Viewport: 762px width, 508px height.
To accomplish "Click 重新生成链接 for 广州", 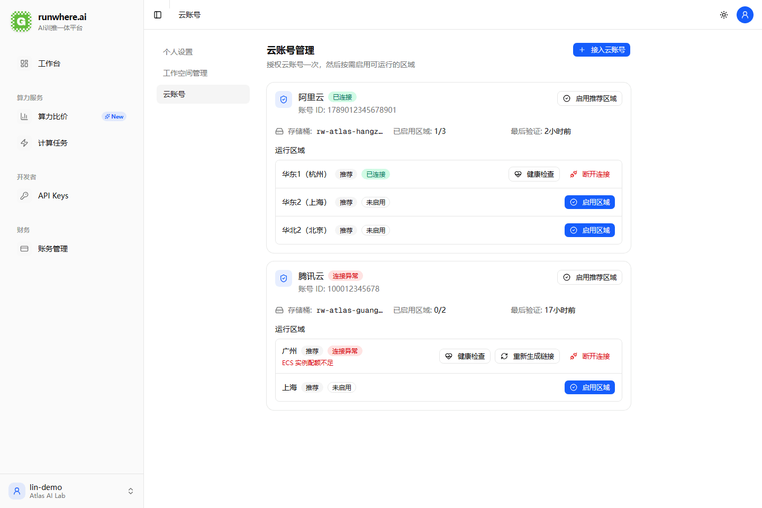I will pyautogui.click(x=527, y=356).
